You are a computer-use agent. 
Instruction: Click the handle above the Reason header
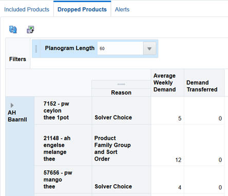click(121, 84)
